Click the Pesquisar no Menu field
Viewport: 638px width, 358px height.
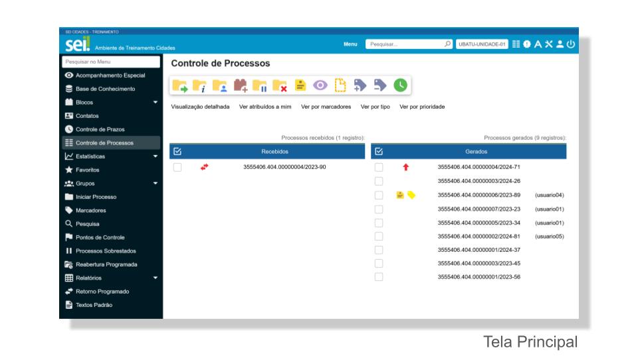coord(111,62)
